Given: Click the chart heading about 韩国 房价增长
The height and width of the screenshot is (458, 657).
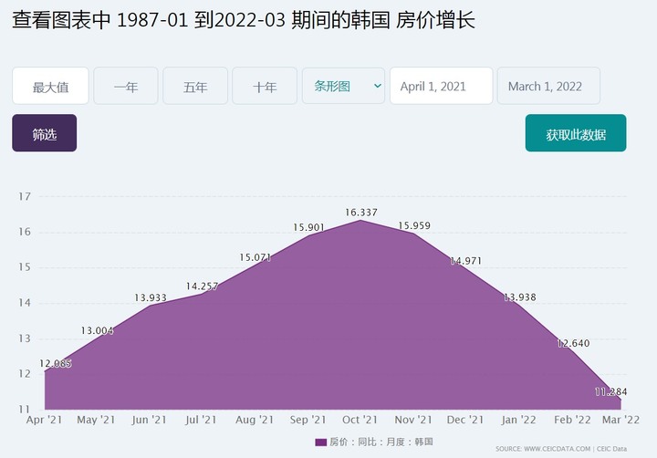Looking at the screenshot, I should point(244,20).
